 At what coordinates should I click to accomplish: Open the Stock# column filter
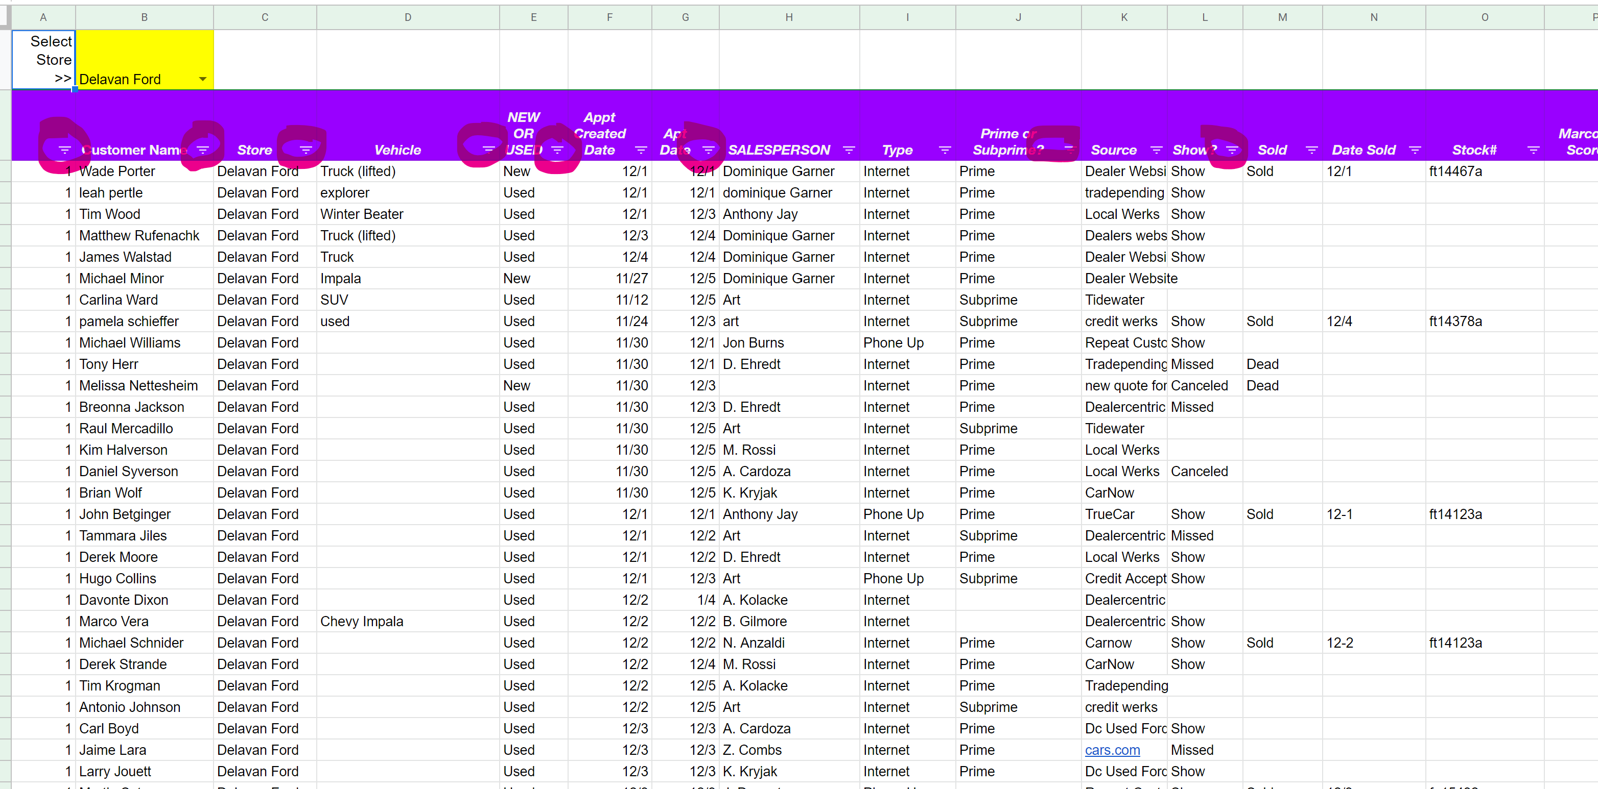[x=1534, y=150]
